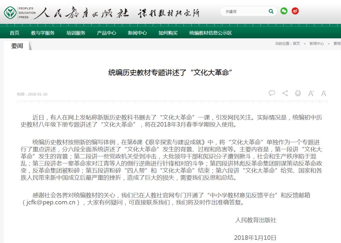Click the signature 人民教育出版社
The height and width of the screenshot is (243, 341).
pyautogui.click(x=256, y=220)
